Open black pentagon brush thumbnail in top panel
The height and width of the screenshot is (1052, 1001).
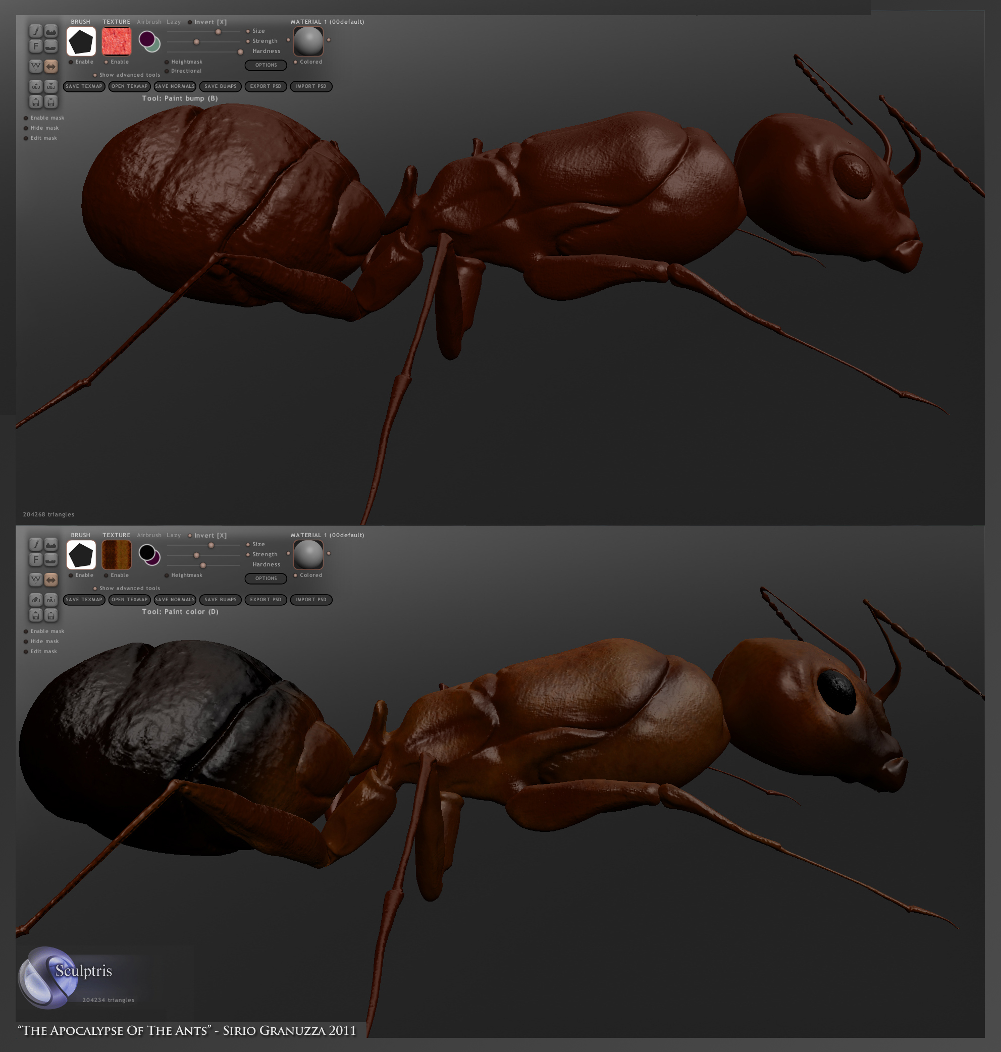point(81,41)
